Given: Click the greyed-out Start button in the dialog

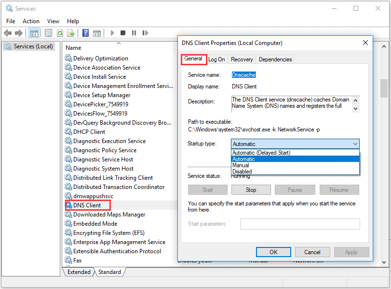Looking at the screenshot, I should pyautogui.click(x=208, y=190).
